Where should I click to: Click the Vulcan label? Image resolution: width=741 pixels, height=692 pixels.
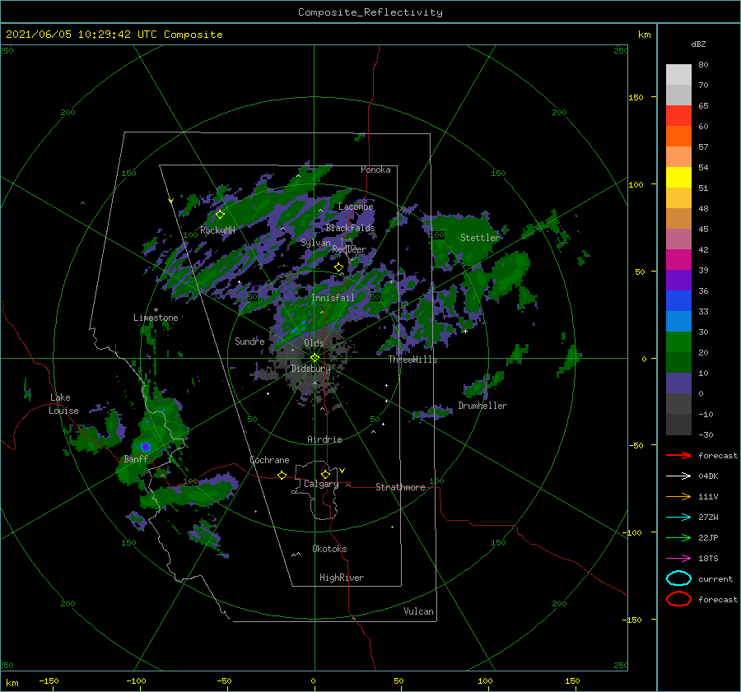[418, 611]
